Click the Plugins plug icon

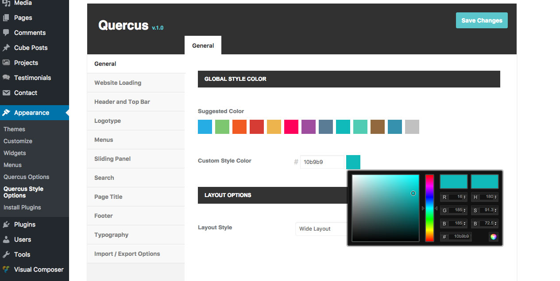coord(6,224)
